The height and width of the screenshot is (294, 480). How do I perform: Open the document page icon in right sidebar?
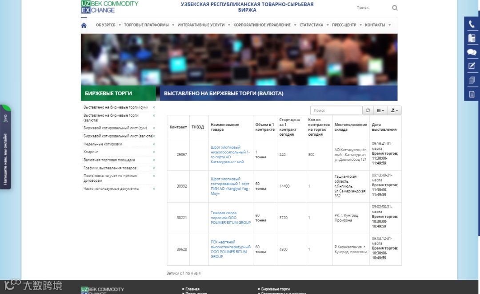pos(472,94)
